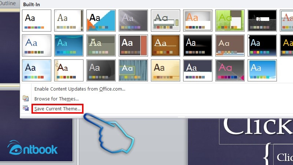Click Enable Content Updates from Office.com

(80, 89)
